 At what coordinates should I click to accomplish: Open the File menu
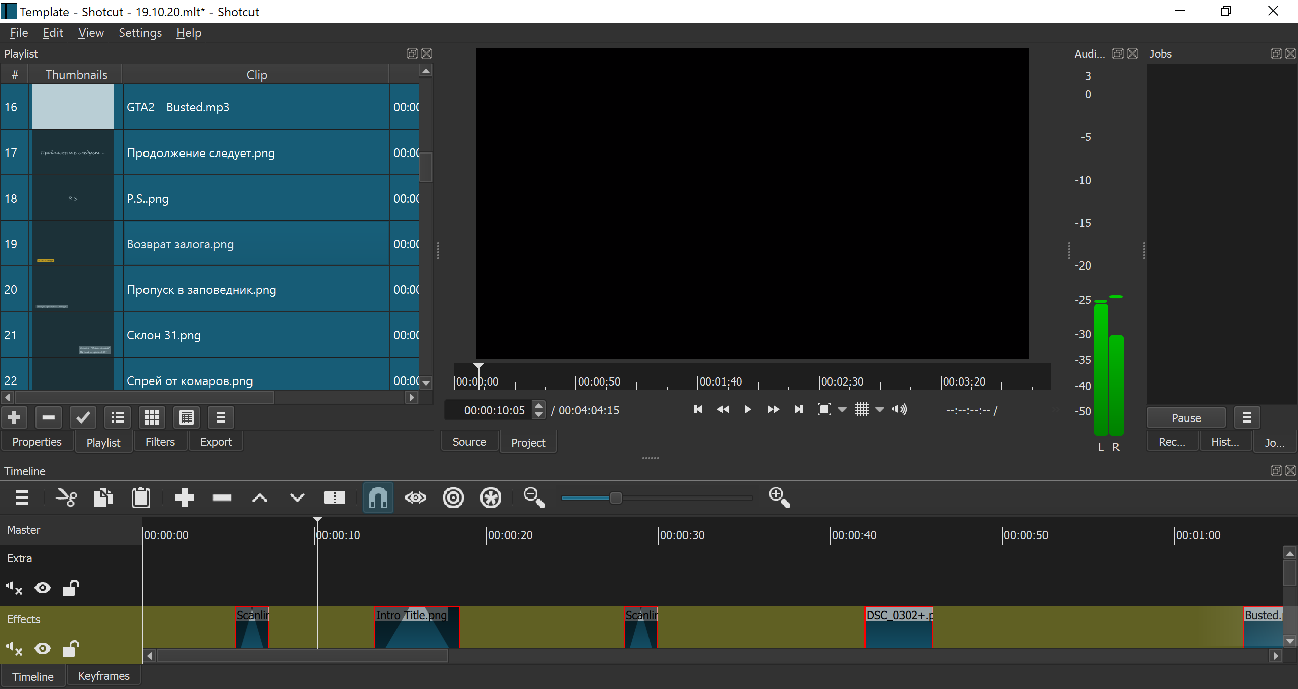click(19, 33)
